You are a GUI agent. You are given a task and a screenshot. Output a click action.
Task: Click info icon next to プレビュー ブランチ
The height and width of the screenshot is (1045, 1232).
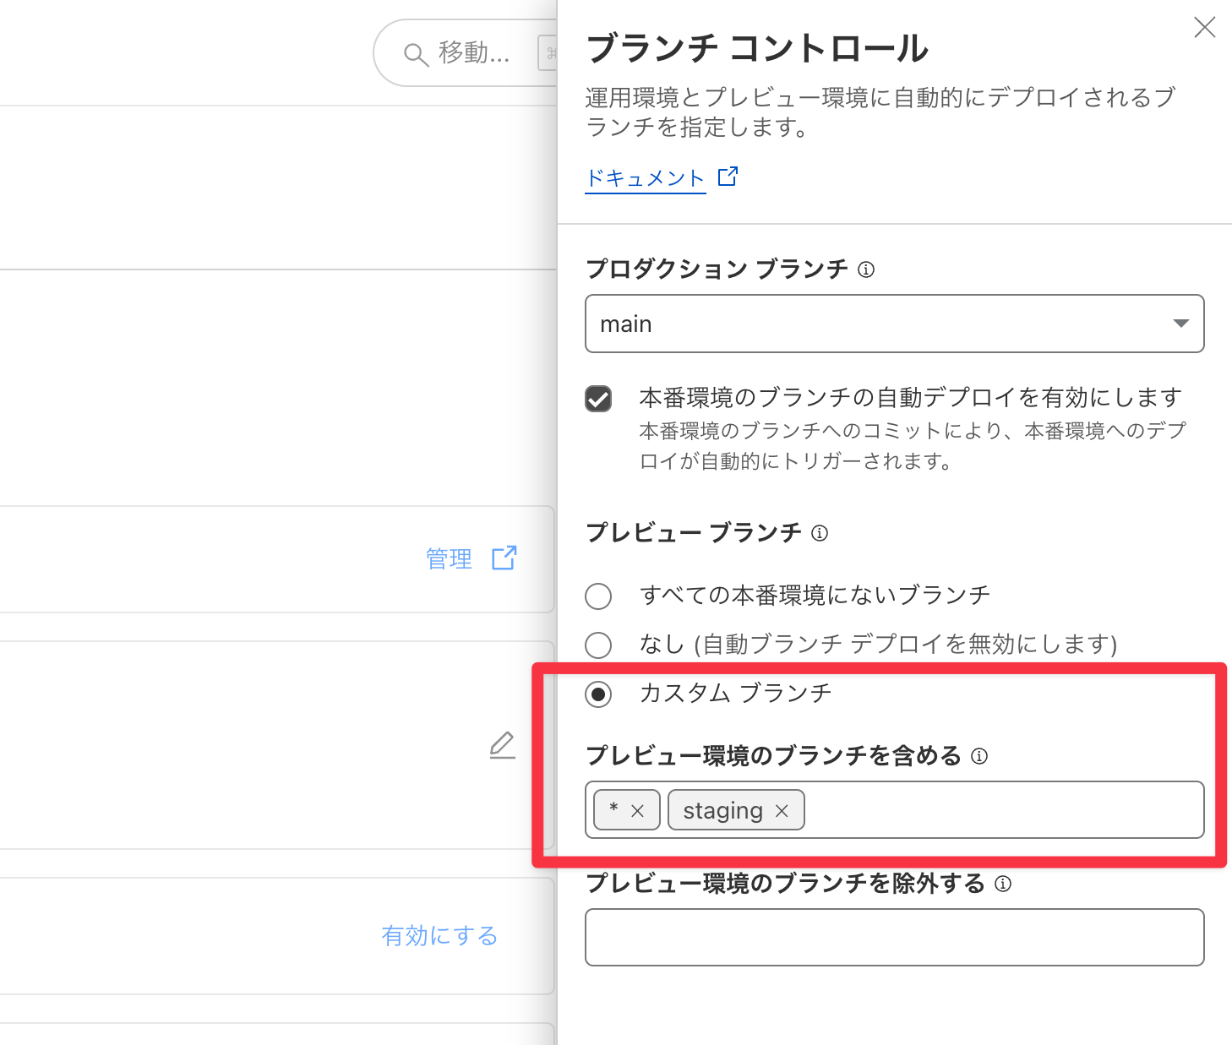pos(820,533)
